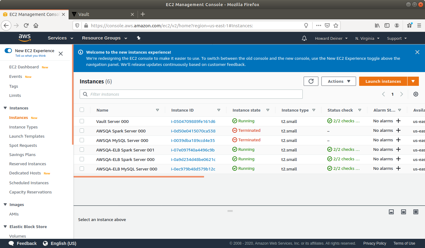Image resolution: width=425 pixels, height=248 pixels.
Task: Click the Feedback button in footer
Action: [23, 243]
